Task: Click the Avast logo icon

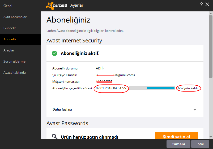Action: tap(50, 6)
